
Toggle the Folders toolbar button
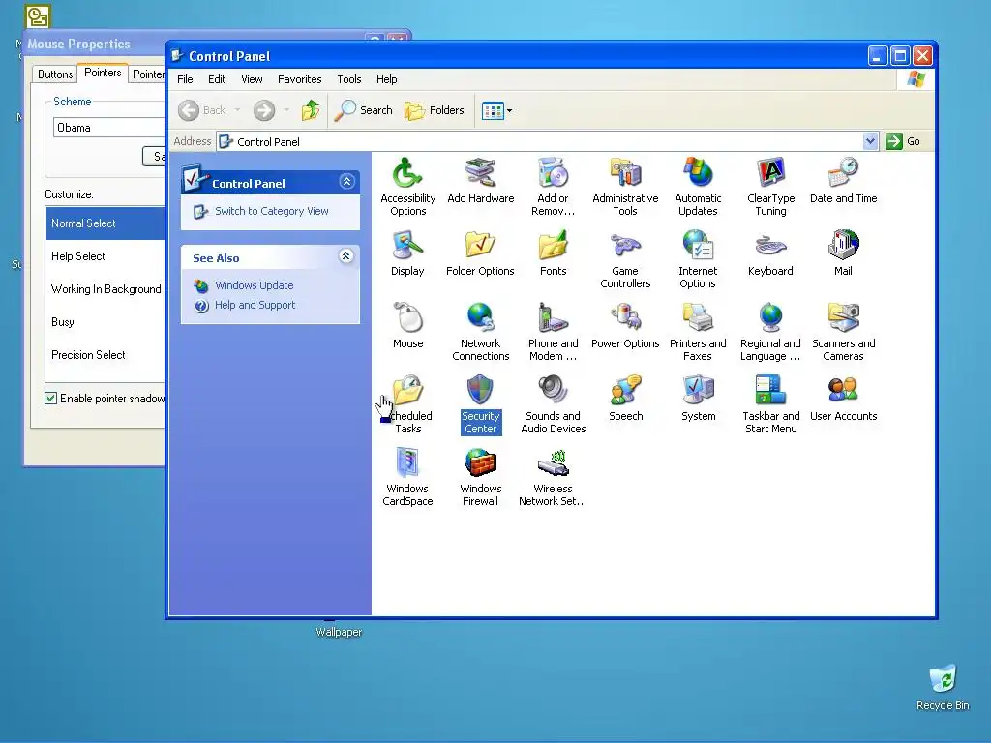coord(435,110)
